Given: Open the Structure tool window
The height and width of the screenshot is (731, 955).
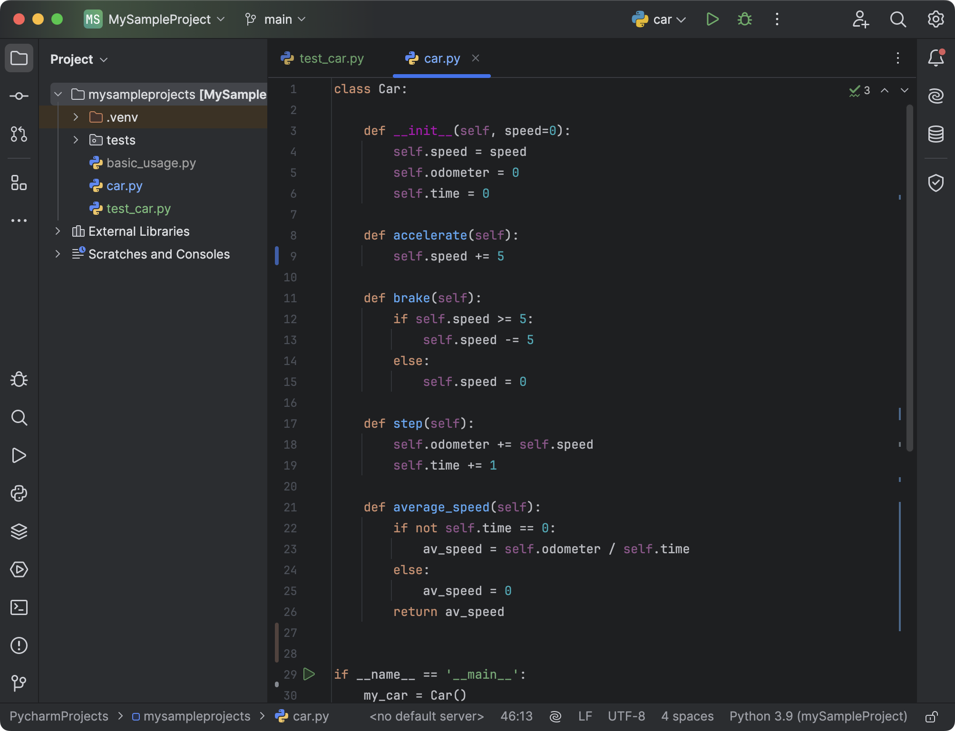Looking at the screenshot, I should [x=19, y=183].
